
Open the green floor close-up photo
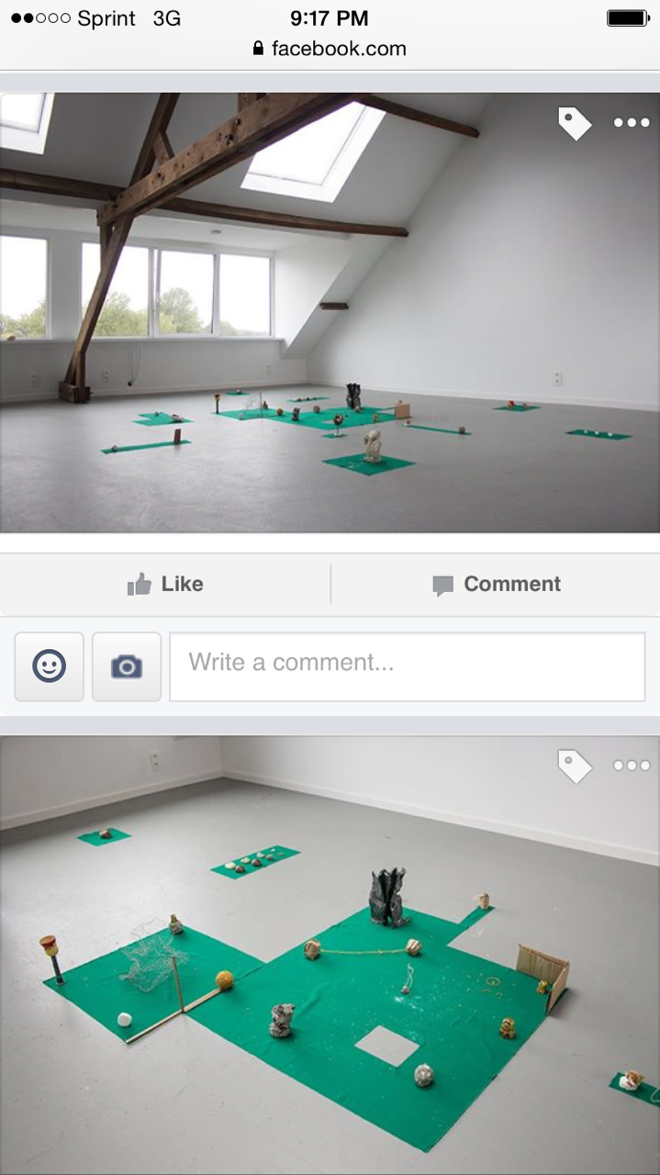(x=330, y=955)
